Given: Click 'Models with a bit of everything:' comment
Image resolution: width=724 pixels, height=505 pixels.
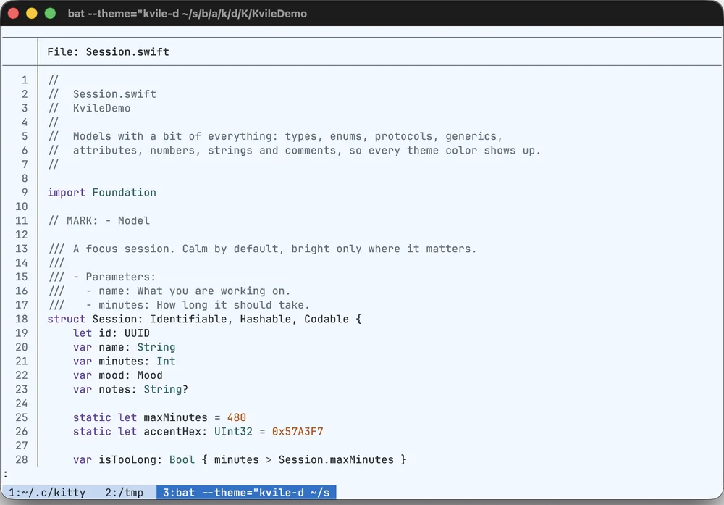Looking at the screenshot, I should 175,136.
